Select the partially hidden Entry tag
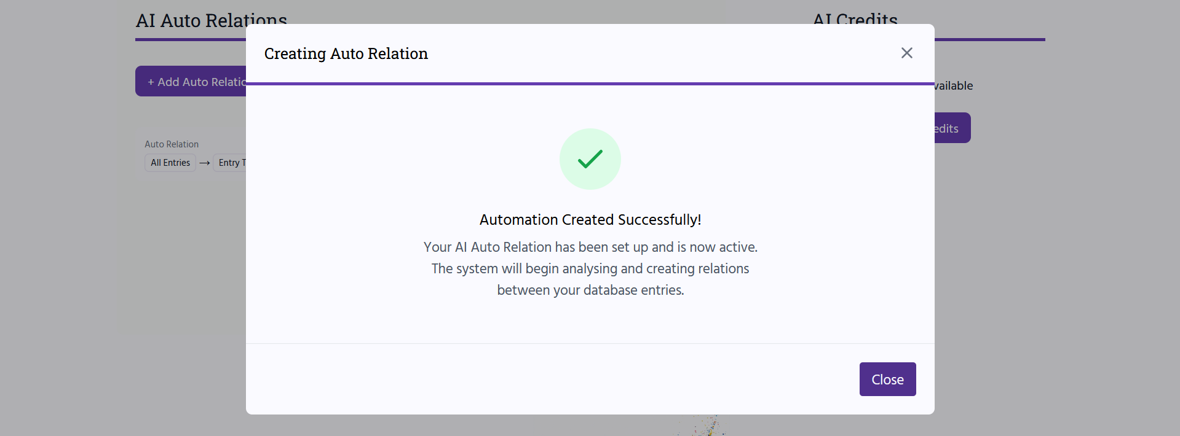Image resolution: width=1180 pixels, height=436 pixels. pyautogui.click(x=230, y=163)
